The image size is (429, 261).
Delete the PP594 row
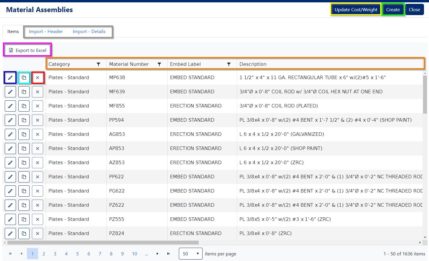38,120
